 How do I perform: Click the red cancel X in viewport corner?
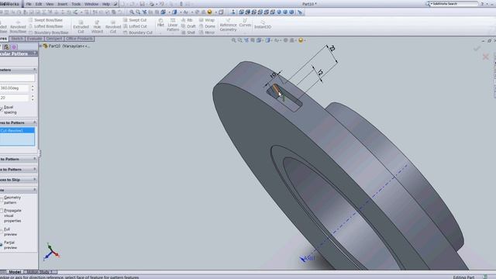485,57
